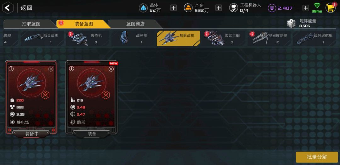Remove equipped blueprint via X icon
Screen dimensions: 340x165
coord(50,69)
